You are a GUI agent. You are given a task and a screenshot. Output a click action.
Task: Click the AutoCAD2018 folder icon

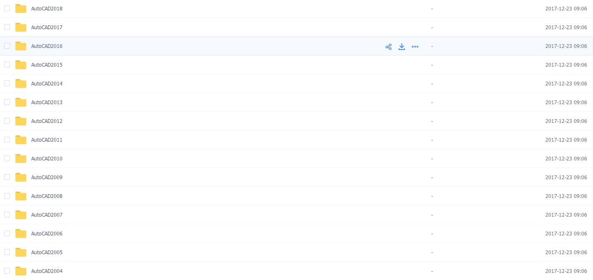pos(21,9)
